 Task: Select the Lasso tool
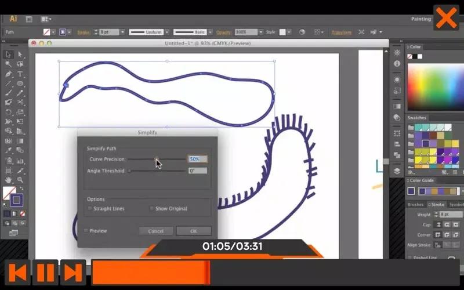pyautogui.click(x=20, y=64)
